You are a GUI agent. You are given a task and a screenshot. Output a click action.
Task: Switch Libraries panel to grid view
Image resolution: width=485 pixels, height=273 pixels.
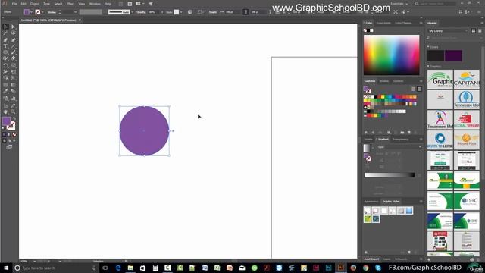[x=473, y=30]
